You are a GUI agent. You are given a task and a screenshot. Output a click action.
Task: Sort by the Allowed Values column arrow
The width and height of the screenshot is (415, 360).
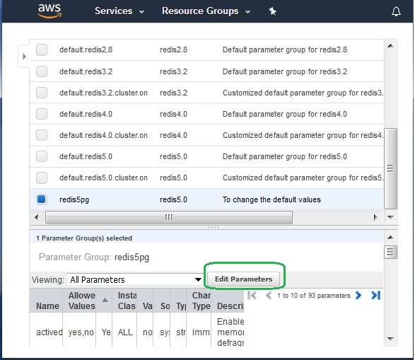(x=105, y=300)
